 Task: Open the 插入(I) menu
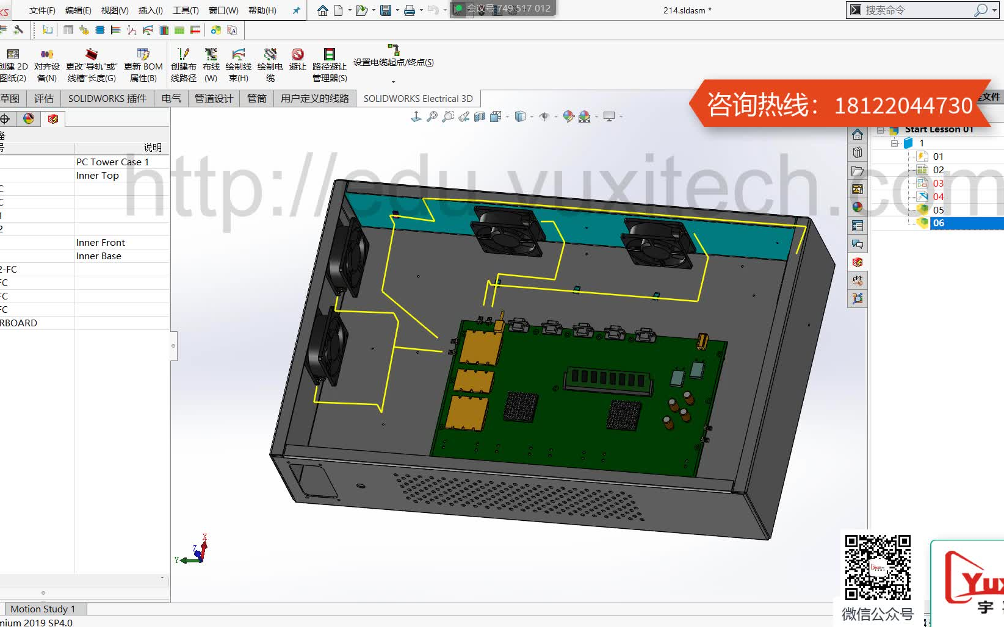point(151,10)
